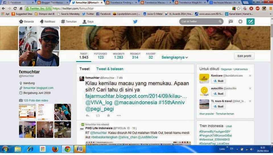Follow TL tours & travel with Ikuti
The height and width of the screenshot is (155, 273).
pyautogui.click(x=218, y=106)
